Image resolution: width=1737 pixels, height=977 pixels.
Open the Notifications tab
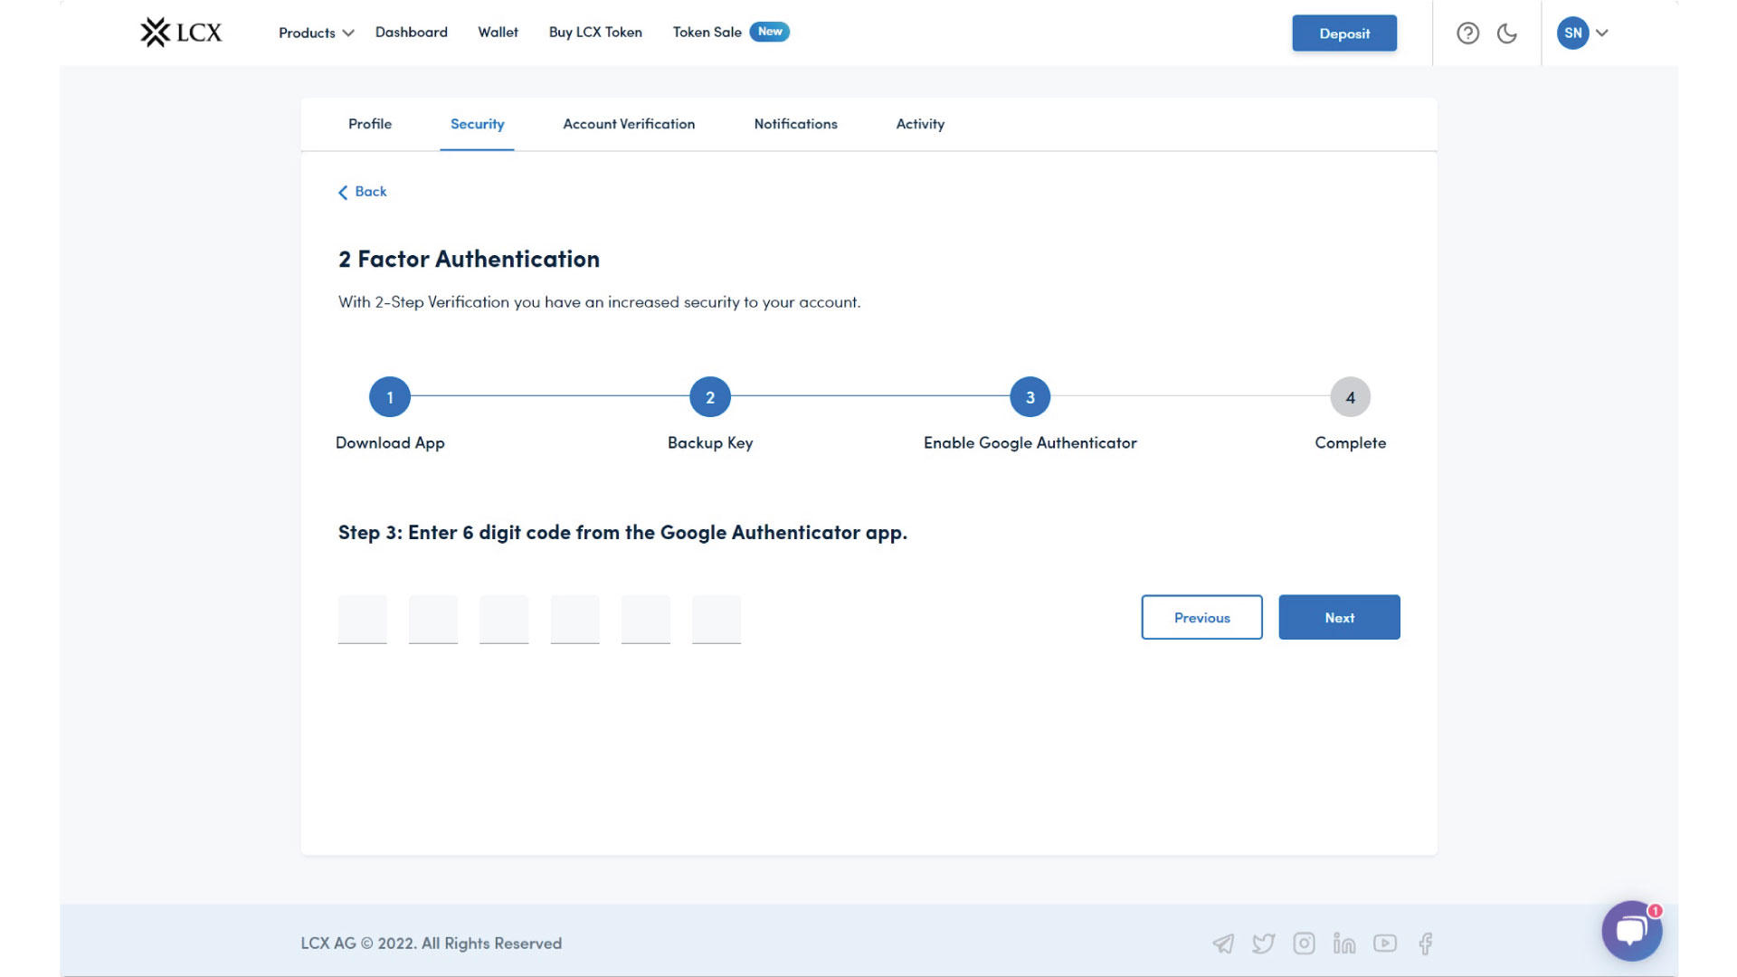[x=795, y=124]
